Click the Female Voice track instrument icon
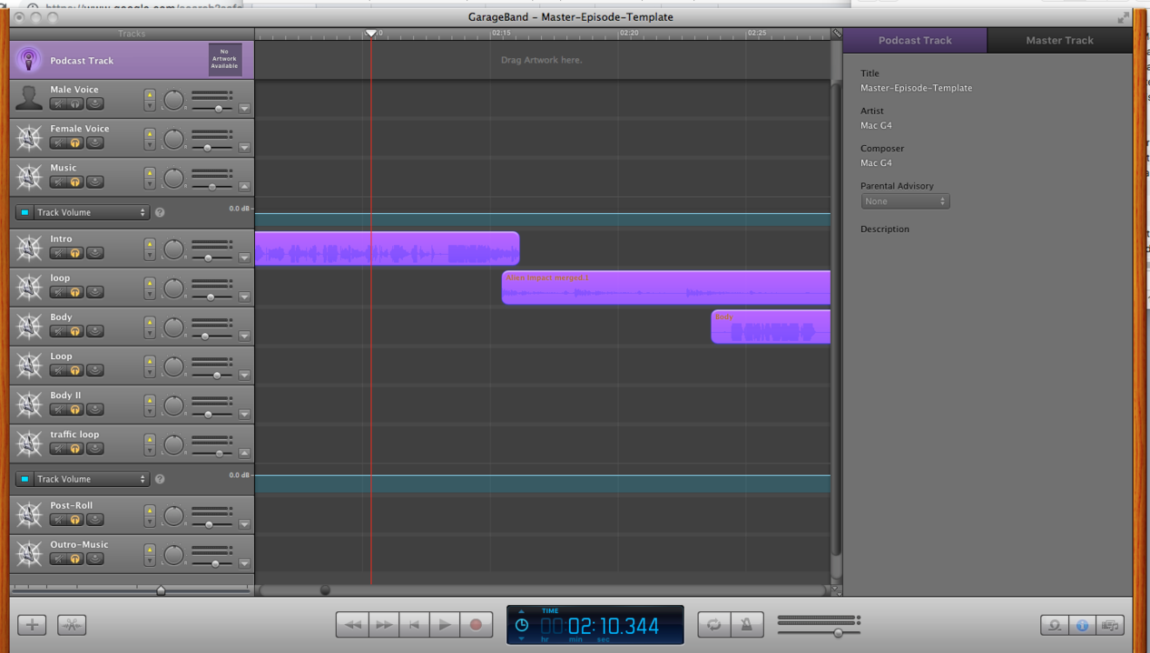 pos(29,138)
